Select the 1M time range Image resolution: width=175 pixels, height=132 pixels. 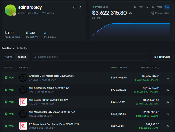click(147, 7)
